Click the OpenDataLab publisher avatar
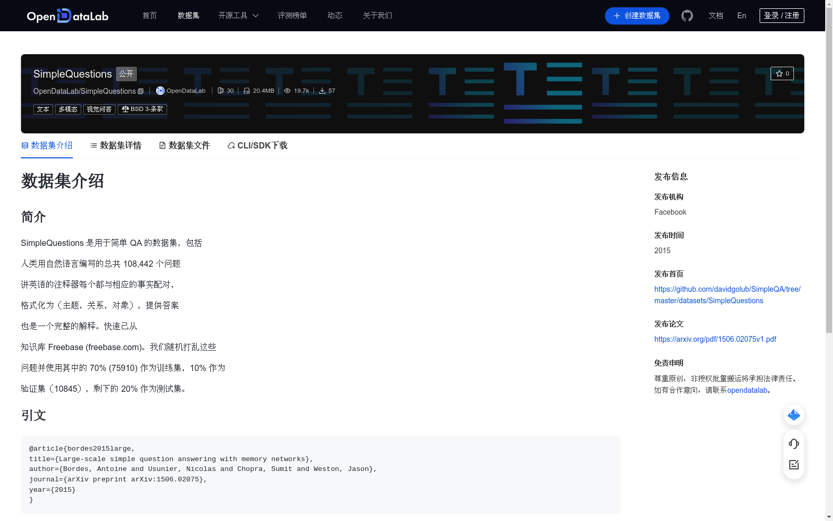 [160, 91]
